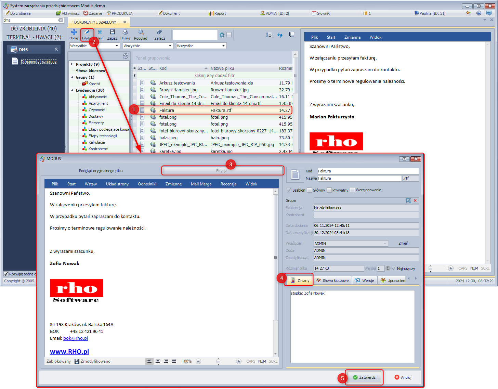Click the list view icon in toolbar
Viewport: 498px width, 389px height.
point(269,35)
